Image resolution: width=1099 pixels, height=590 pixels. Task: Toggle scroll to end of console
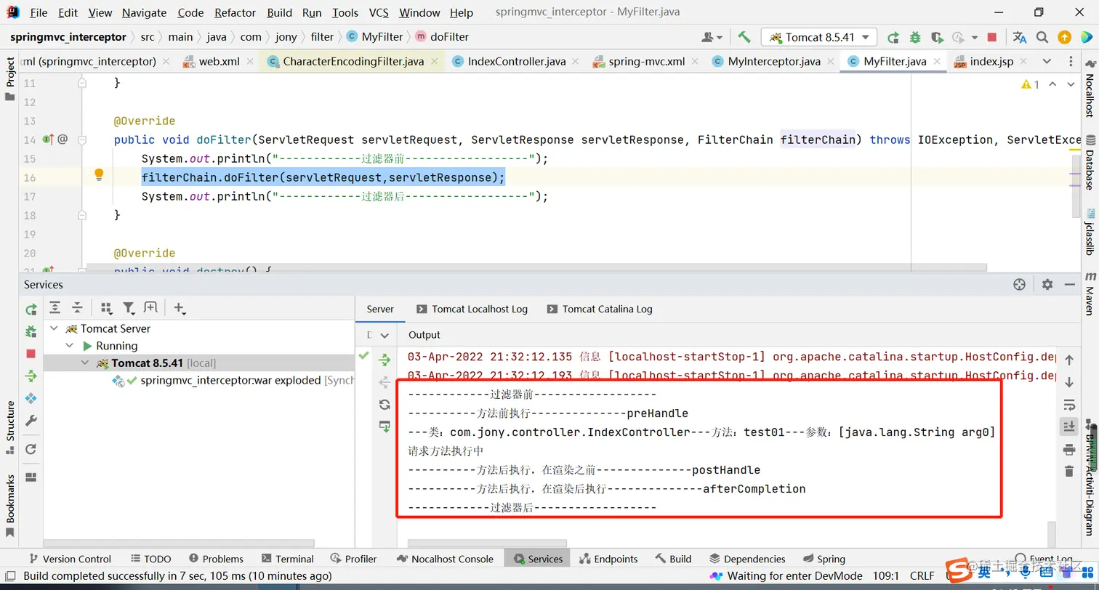click(x=1068, y=427)
